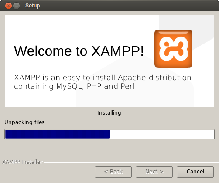The image size is (219, 183).
Task: Click the Welcome to XAMPP! heading
Action: pyautogui.click(x=79, y=51)
